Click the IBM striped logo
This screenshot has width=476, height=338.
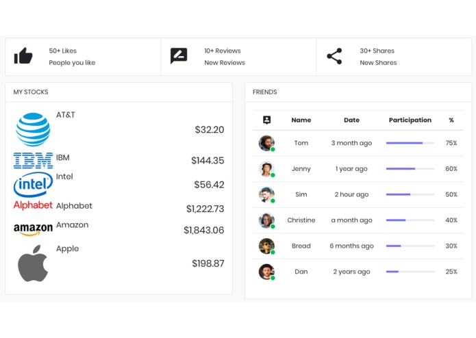33,161
